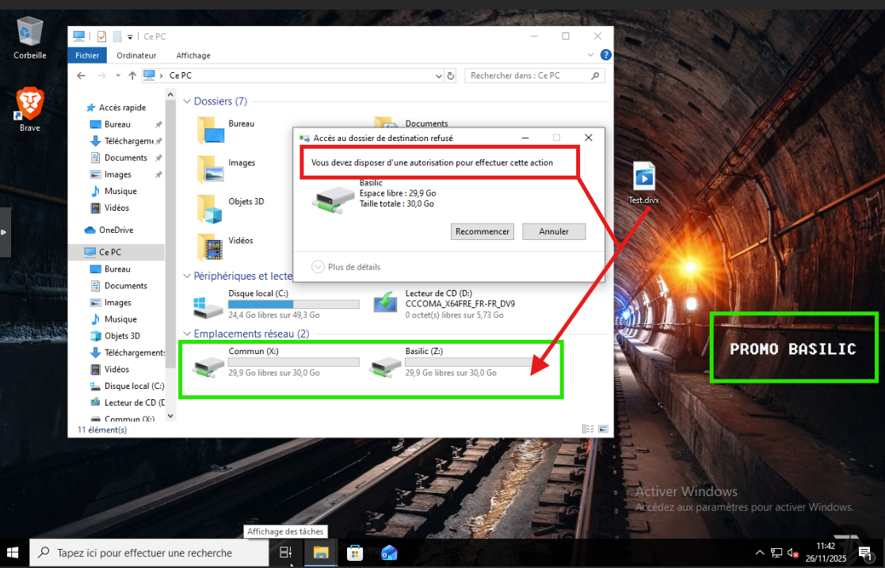
Task: Switch to the Affichage ribbon tab
Action: click(193, 55)
